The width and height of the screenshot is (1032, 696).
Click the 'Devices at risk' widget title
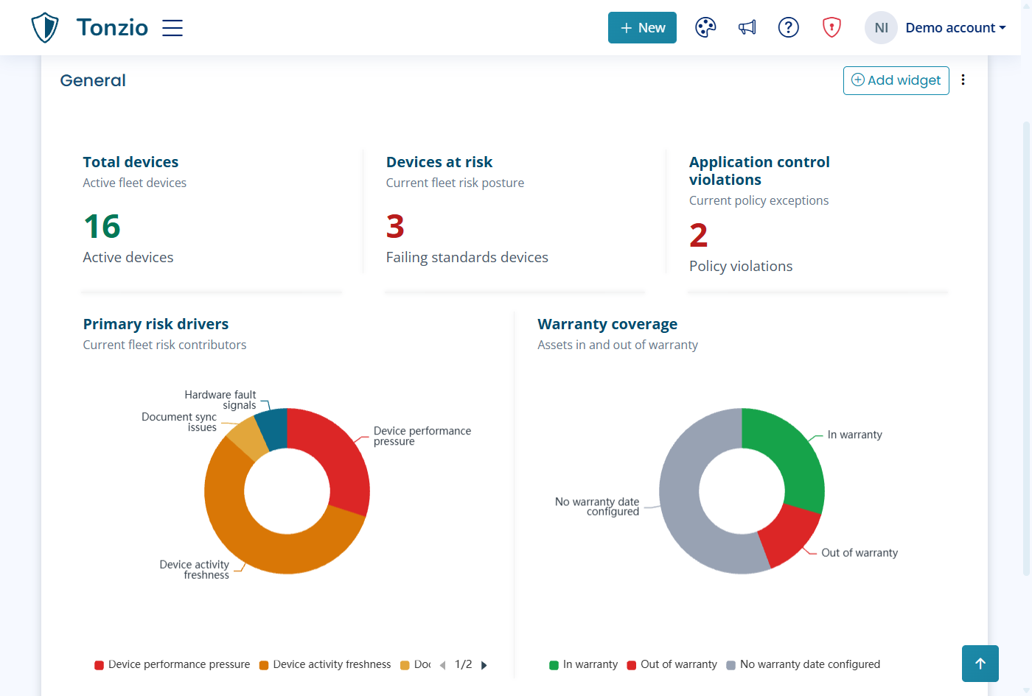(x=439, y=162)
